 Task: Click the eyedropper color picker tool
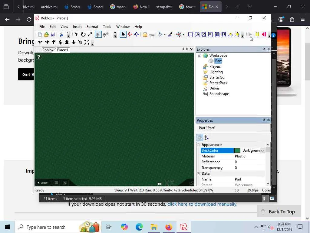tap(170, 35)
